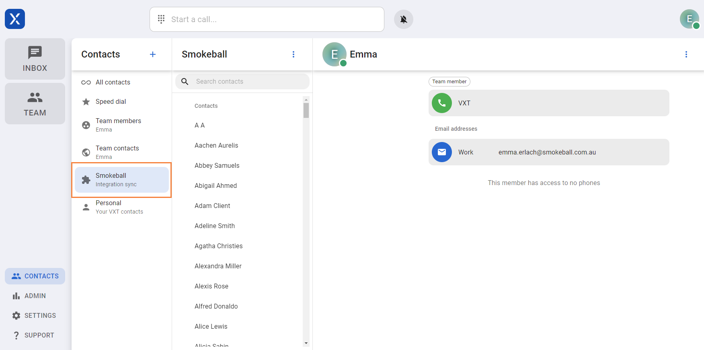Open Emma contact options menu
Screen dimensions: 704x350
[686, 54]
